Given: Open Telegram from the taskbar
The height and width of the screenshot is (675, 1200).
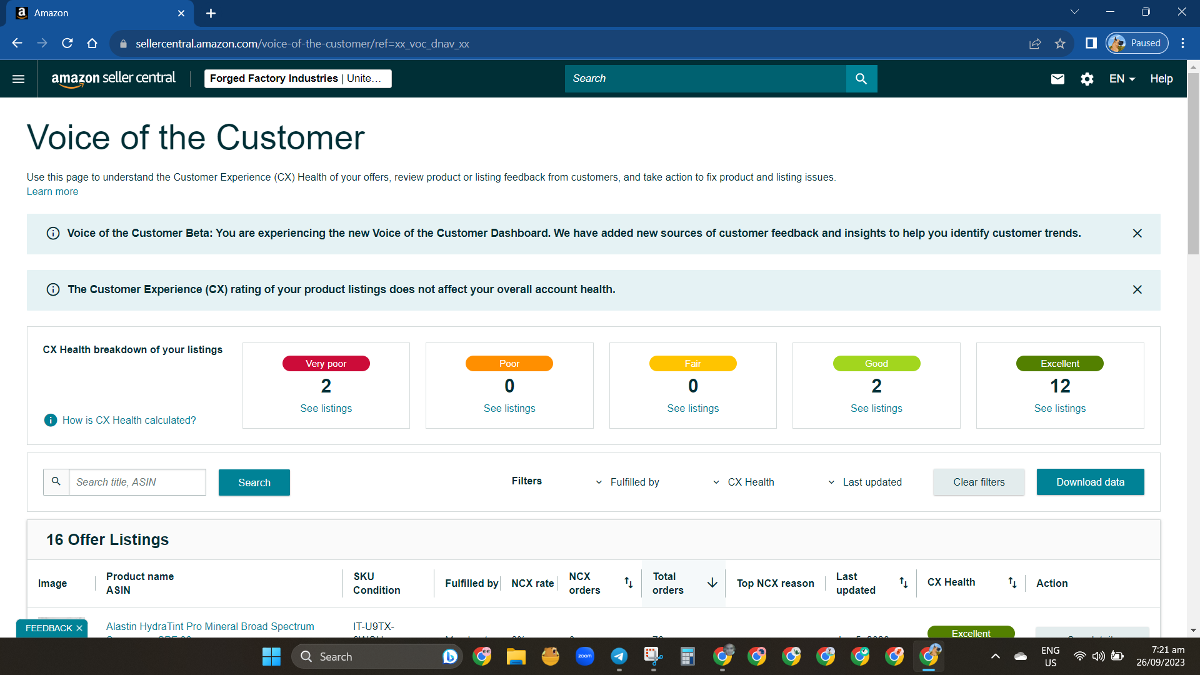Looking at the screenshot, I should (x=619, y=656).
